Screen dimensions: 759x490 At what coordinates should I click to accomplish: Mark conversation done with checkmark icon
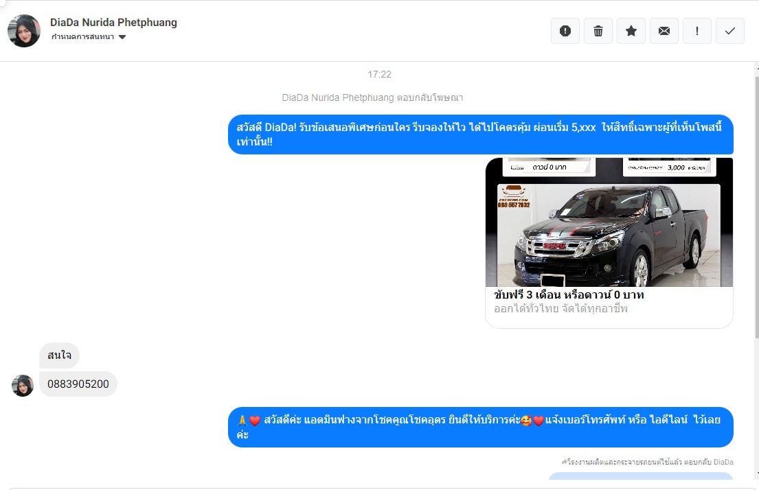[729, 31]
